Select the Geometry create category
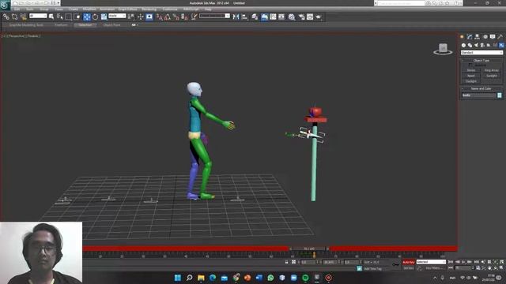This screenshot has width=506, height=284. 464,46
